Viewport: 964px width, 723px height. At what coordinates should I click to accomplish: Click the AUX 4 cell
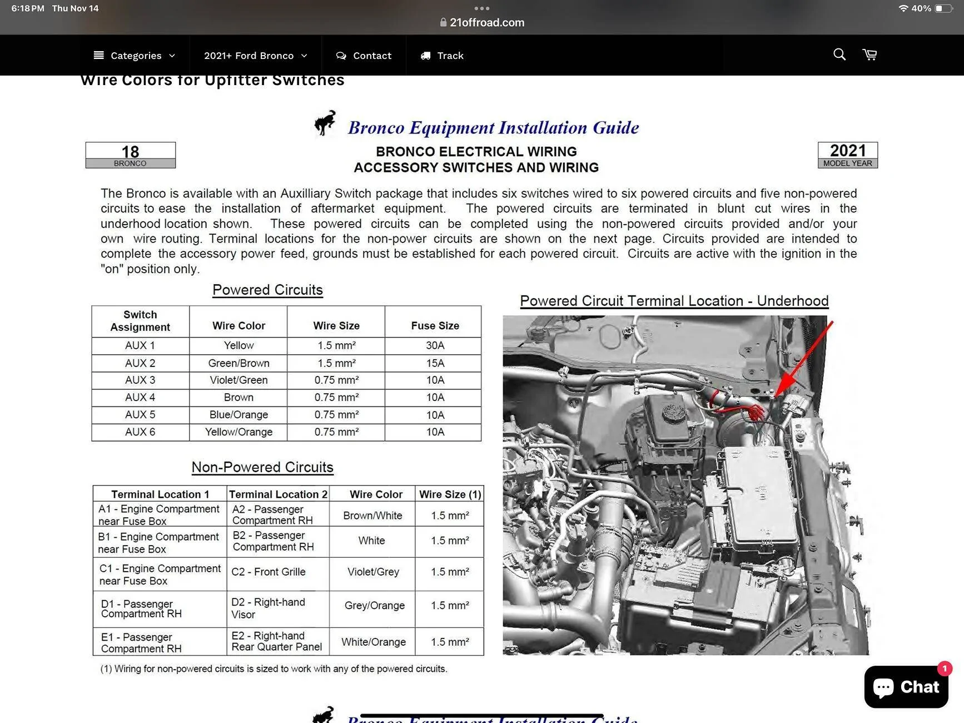[140, 398]
